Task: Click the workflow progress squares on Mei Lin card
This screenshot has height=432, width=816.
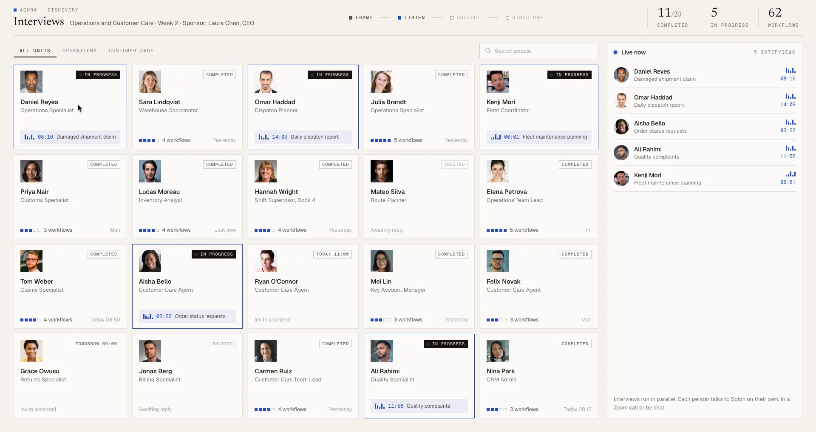Action: click(380, 320)
